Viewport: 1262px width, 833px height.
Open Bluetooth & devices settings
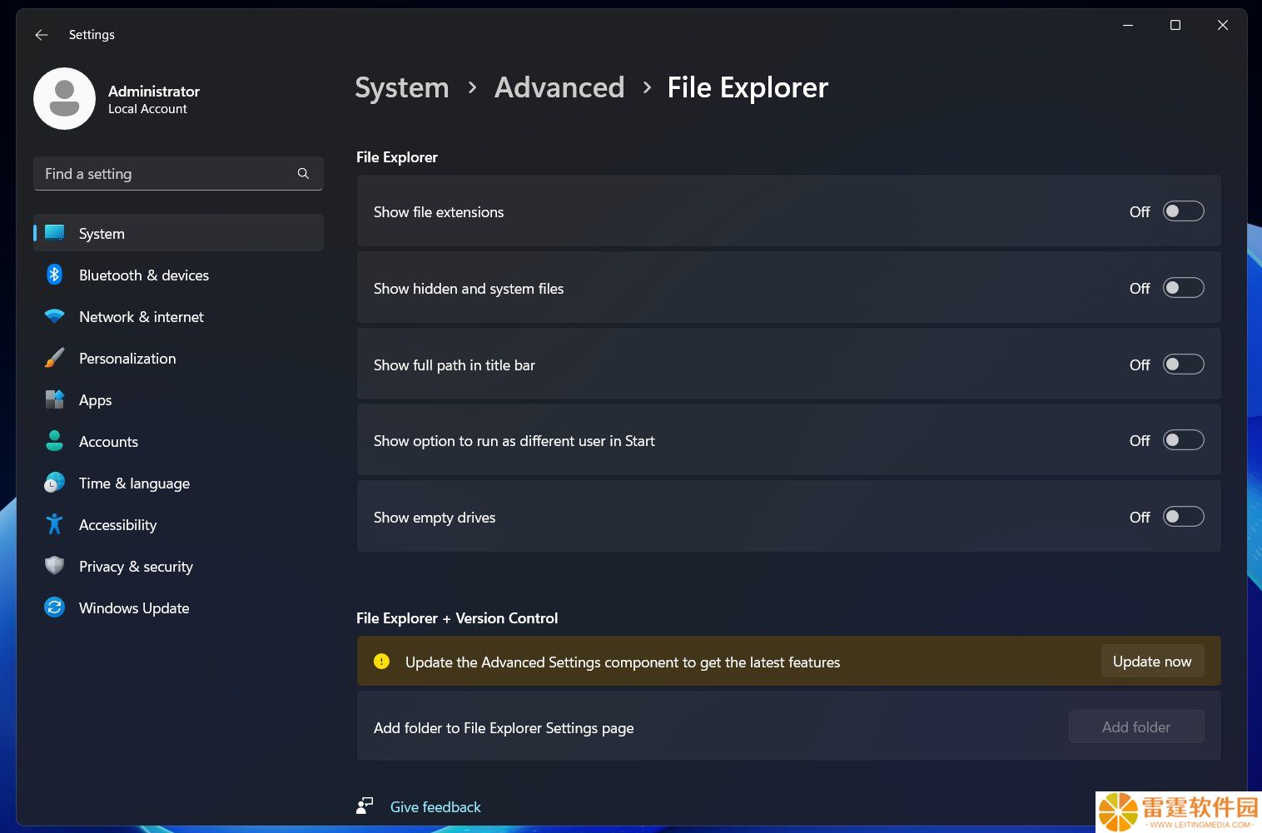pyautogui.click(x=178, y=275)
